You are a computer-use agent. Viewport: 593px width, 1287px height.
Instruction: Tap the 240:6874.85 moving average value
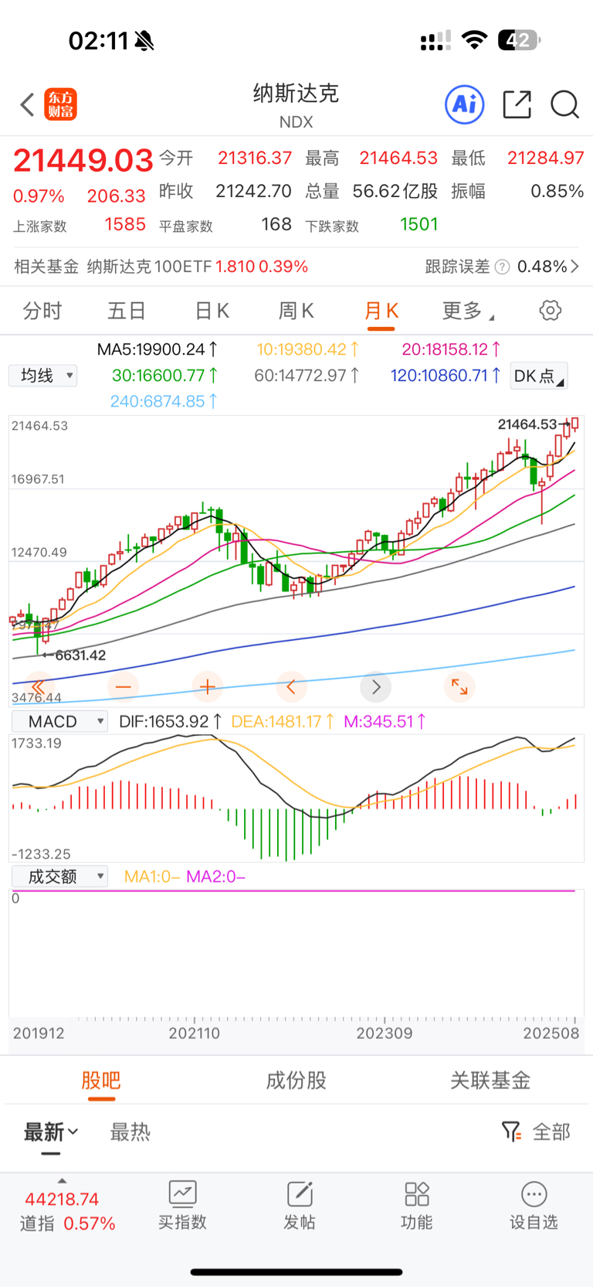point(164,401)
